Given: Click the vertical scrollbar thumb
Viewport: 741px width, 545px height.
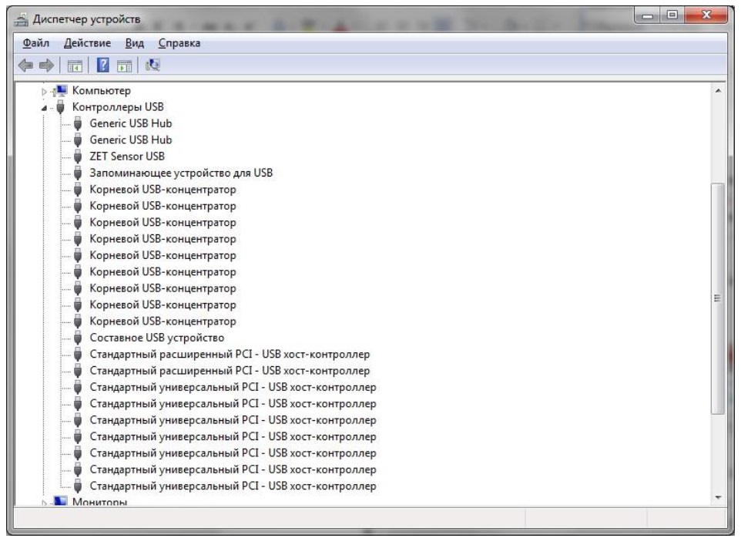Looking at the screenshot, I should click(x=718, y=298).
